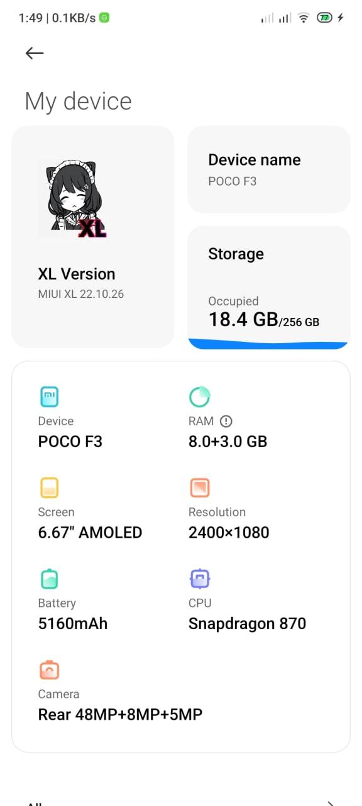Image resolution: width=362 pixels, height=806 pixels.
Task: Tap the Wi-Fi status icon
Action: 304,18
